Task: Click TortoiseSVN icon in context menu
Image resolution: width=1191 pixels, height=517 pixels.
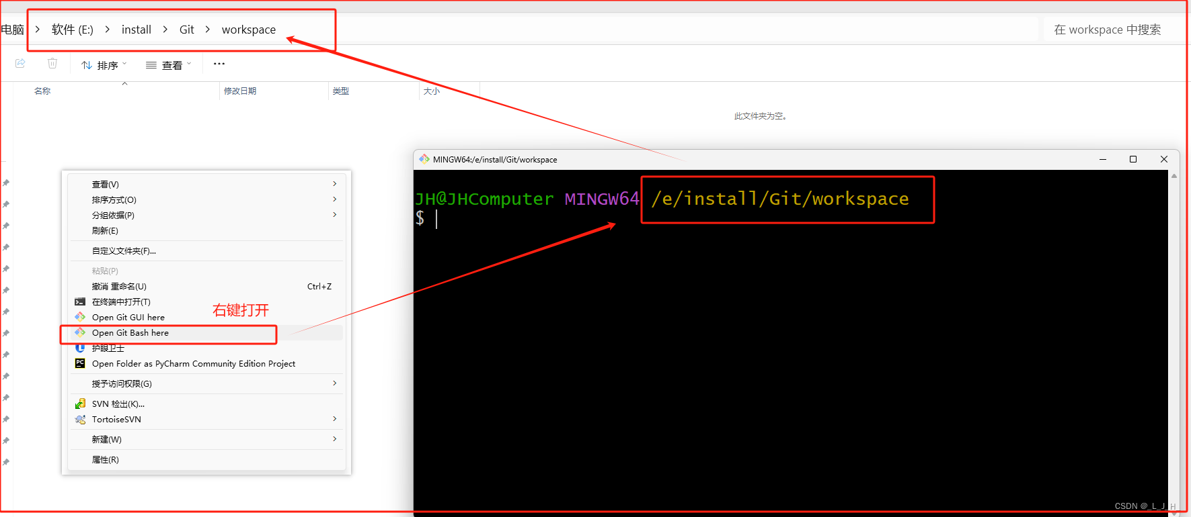Action: [x=80, y=419]
